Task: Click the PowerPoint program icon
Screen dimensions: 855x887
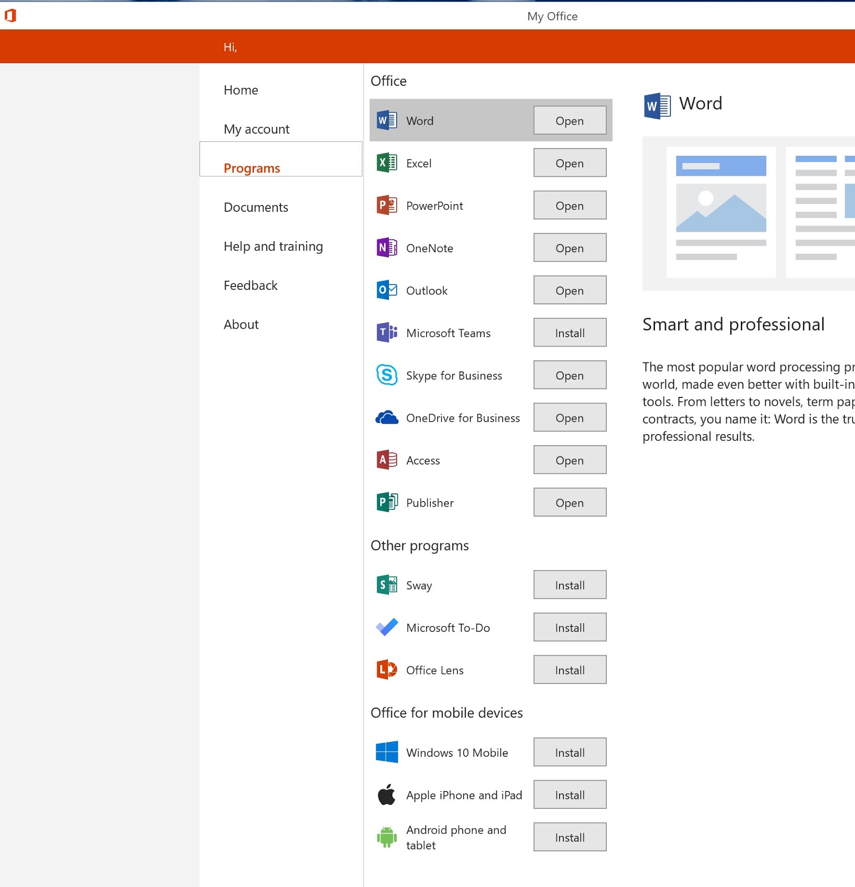Action: pyautogui.click(x=387, y=205)
